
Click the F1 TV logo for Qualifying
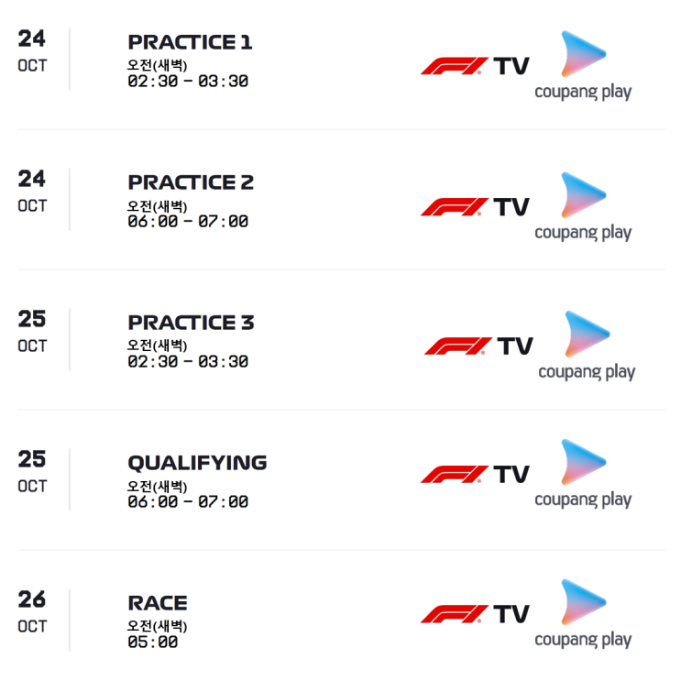475,474
